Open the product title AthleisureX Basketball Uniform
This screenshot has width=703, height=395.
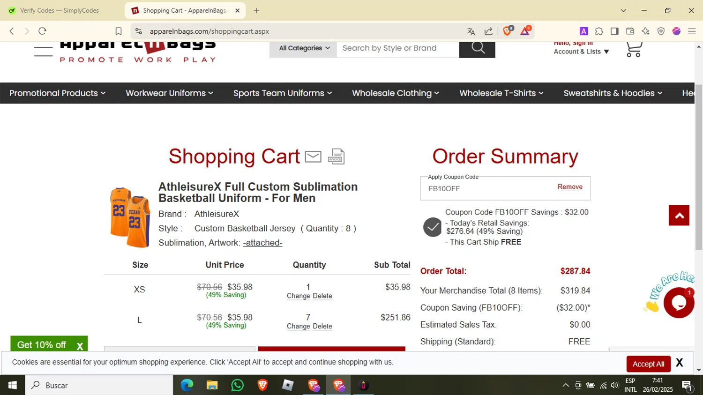coord(258,193)
